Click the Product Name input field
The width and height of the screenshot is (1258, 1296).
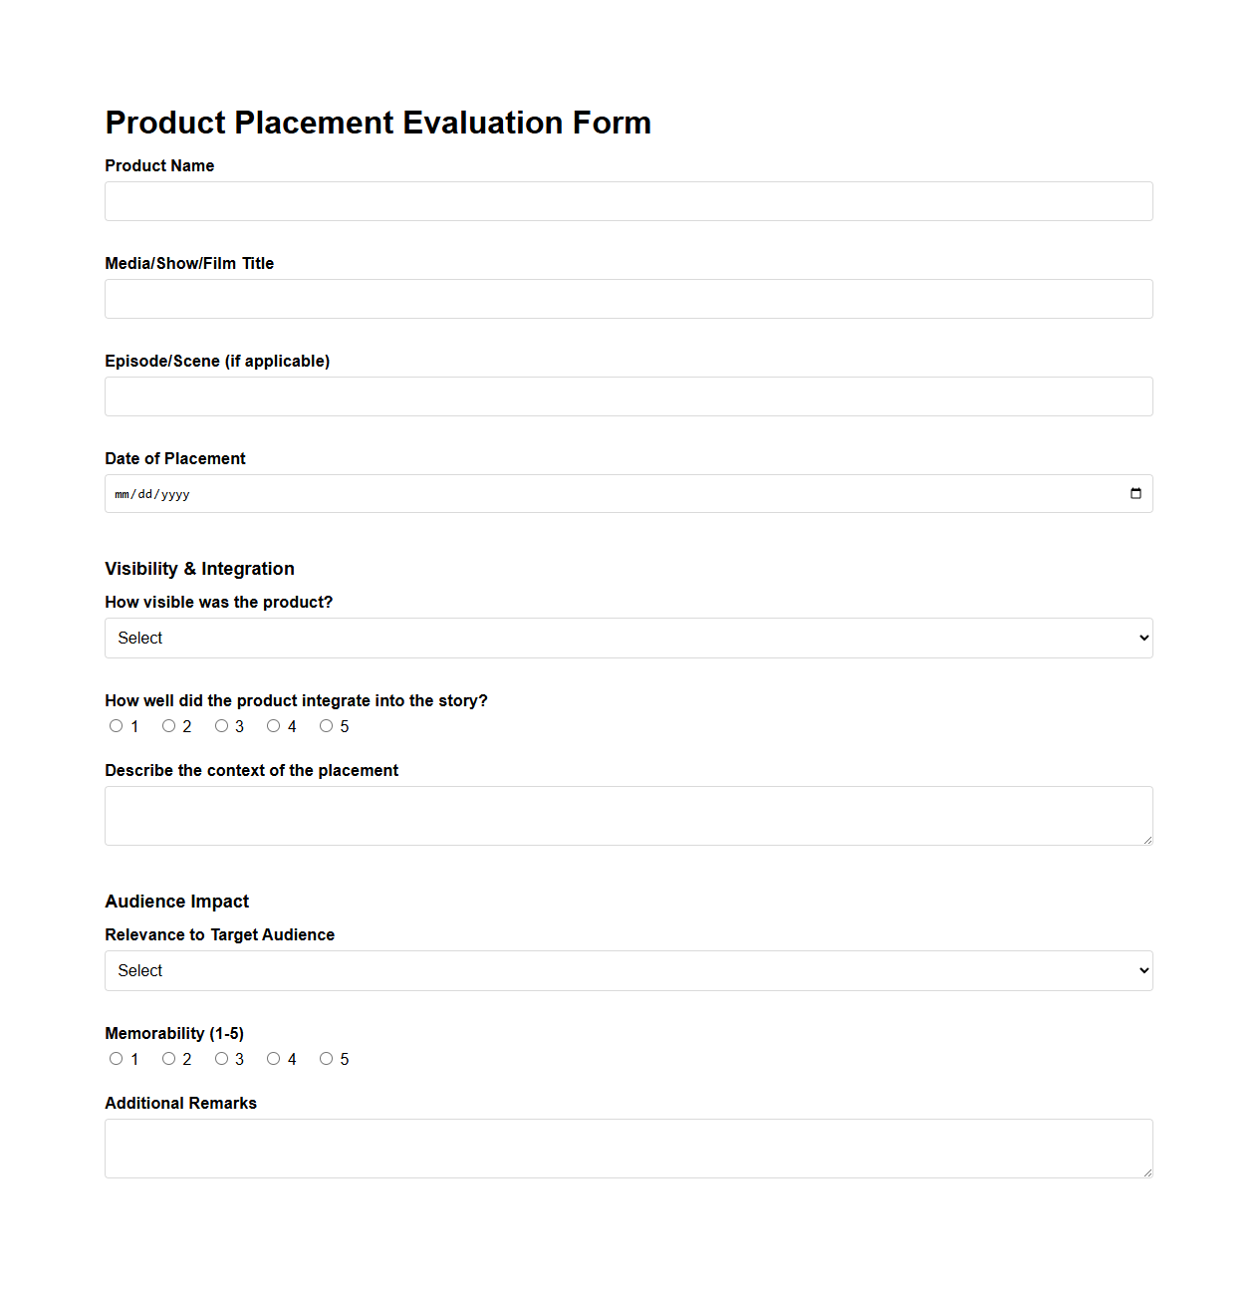tap(628, 201)
